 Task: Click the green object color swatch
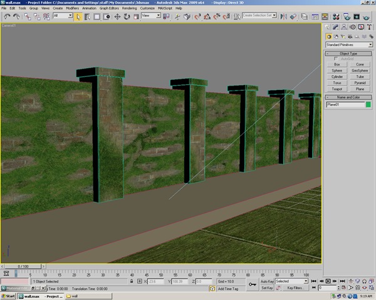pyautogui.click(x=368, y=105)
